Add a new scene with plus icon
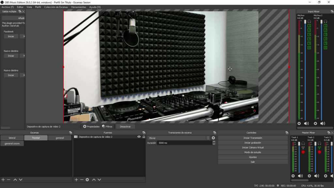The height and width of the screenshot is (188, 334). point(3,180)
